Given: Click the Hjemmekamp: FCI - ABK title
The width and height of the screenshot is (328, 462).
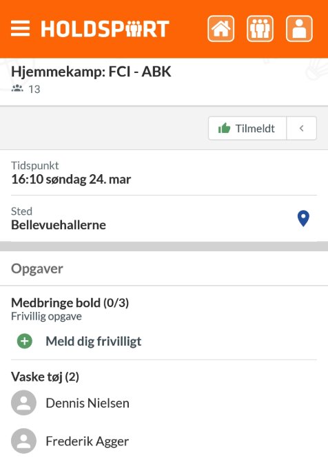Looking at the screenshot, I should [91, 72].
